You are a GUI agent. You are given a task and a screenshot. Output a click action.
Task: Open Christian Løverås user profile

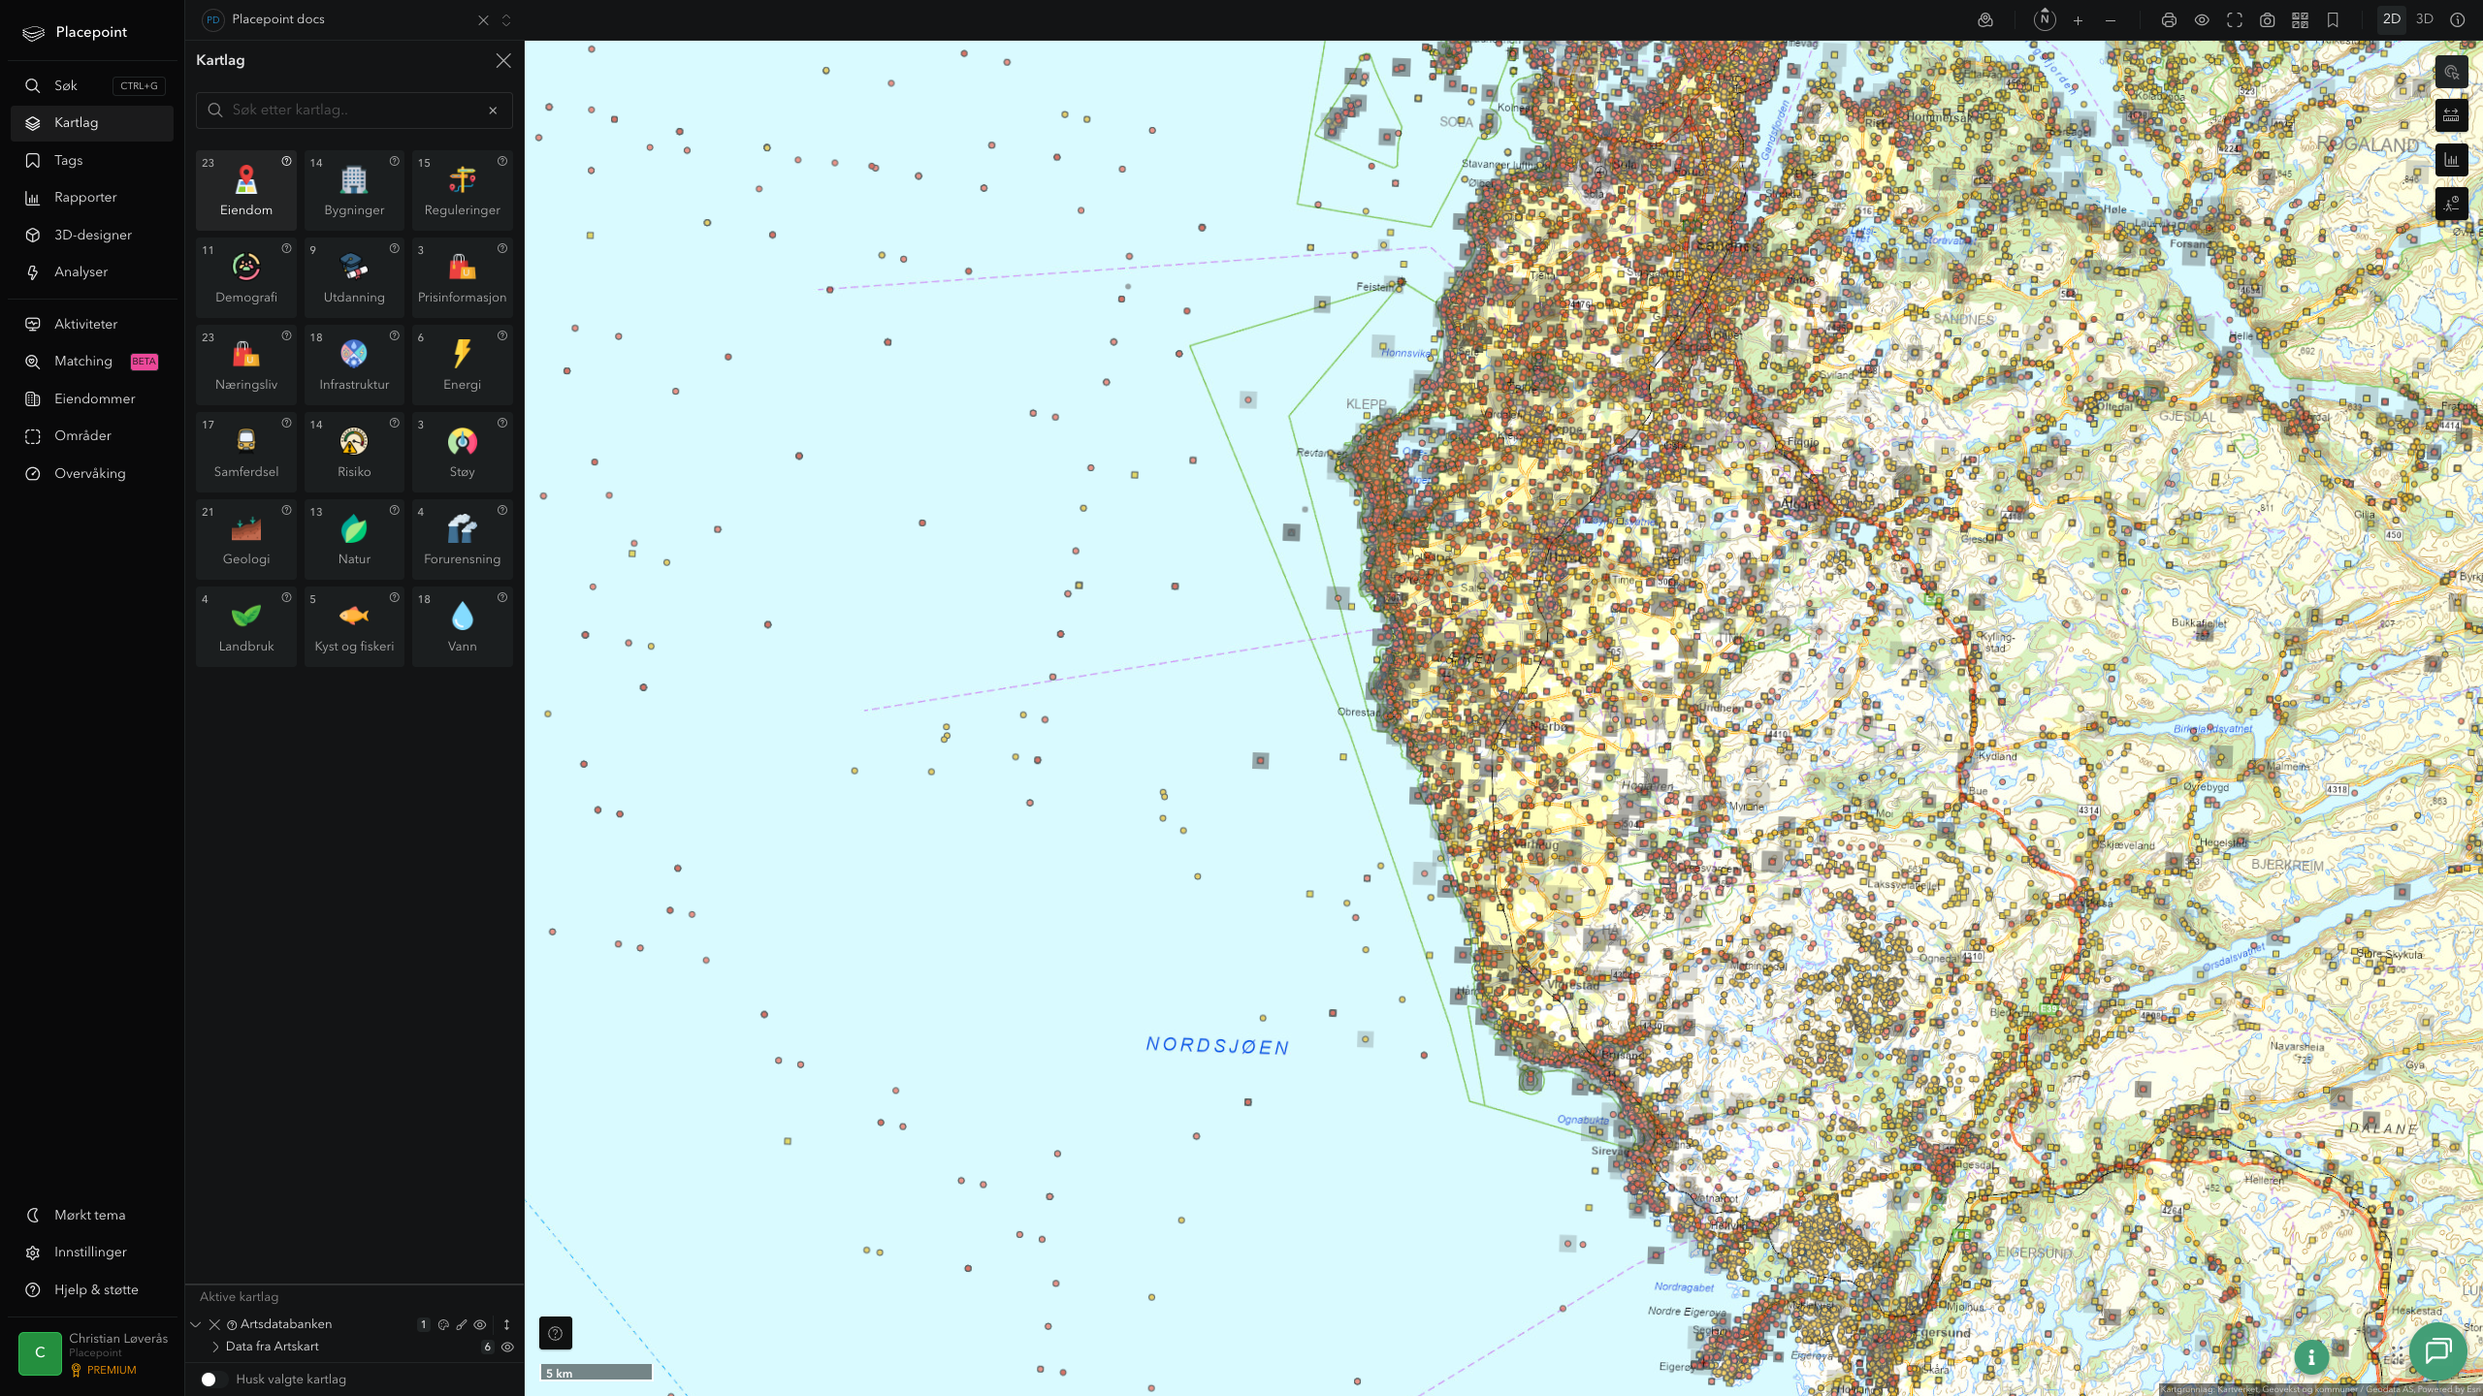pos(92,1353)
